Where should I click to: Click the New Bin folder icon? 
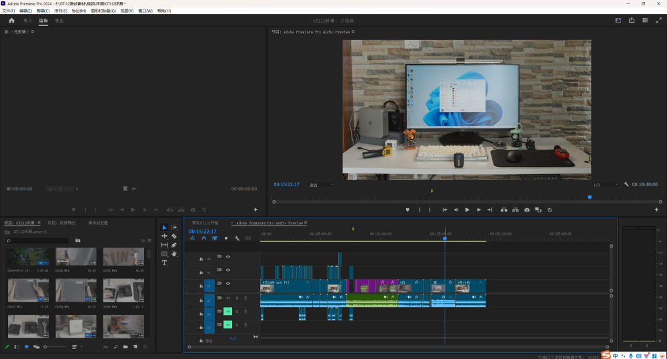[x=125, y=347]
